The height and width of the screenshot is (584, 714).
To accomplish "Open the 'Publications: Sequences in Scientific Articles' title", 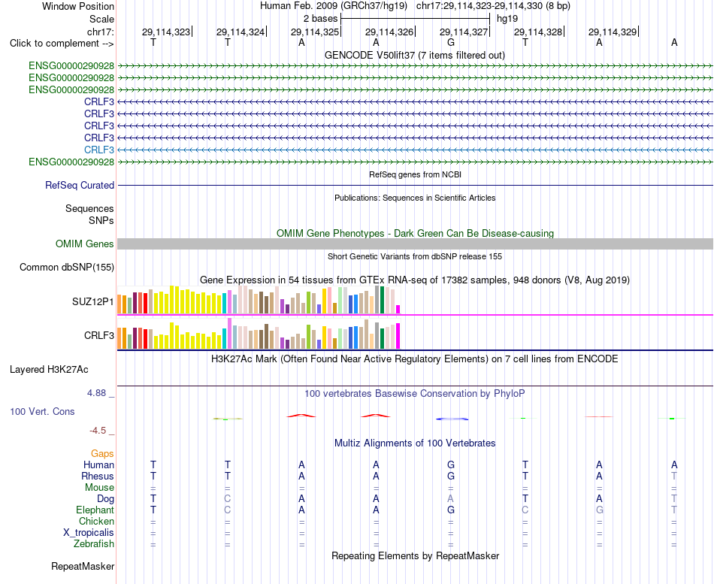I will pos(415,198).
